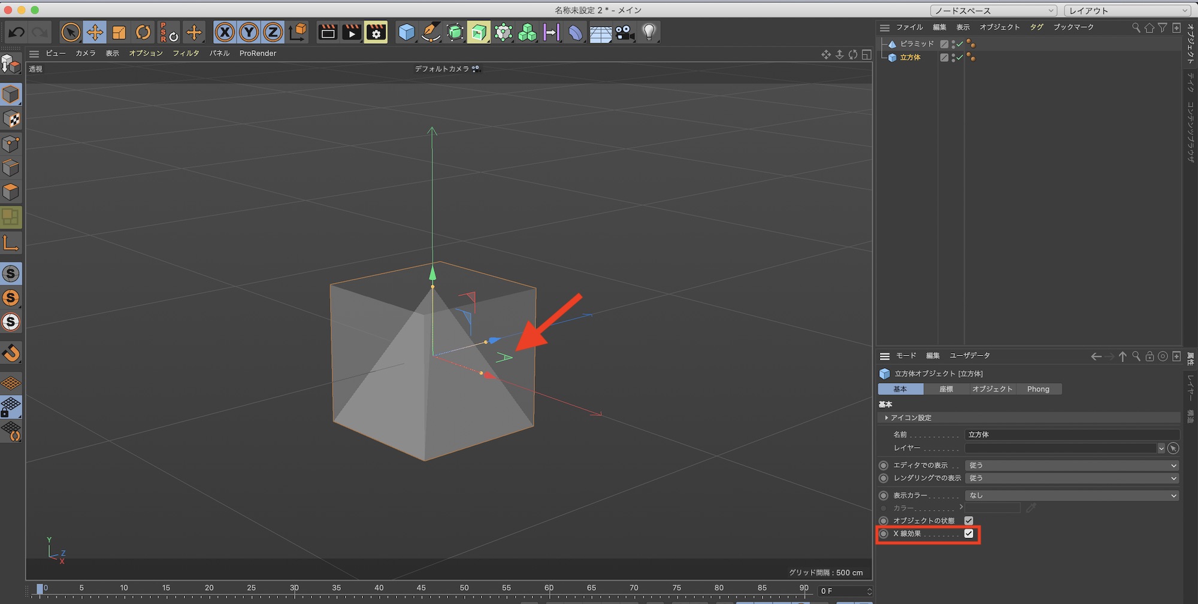Click the Undo arrow icon
The height and width of the screenshot is (604, 1198).
17,32
